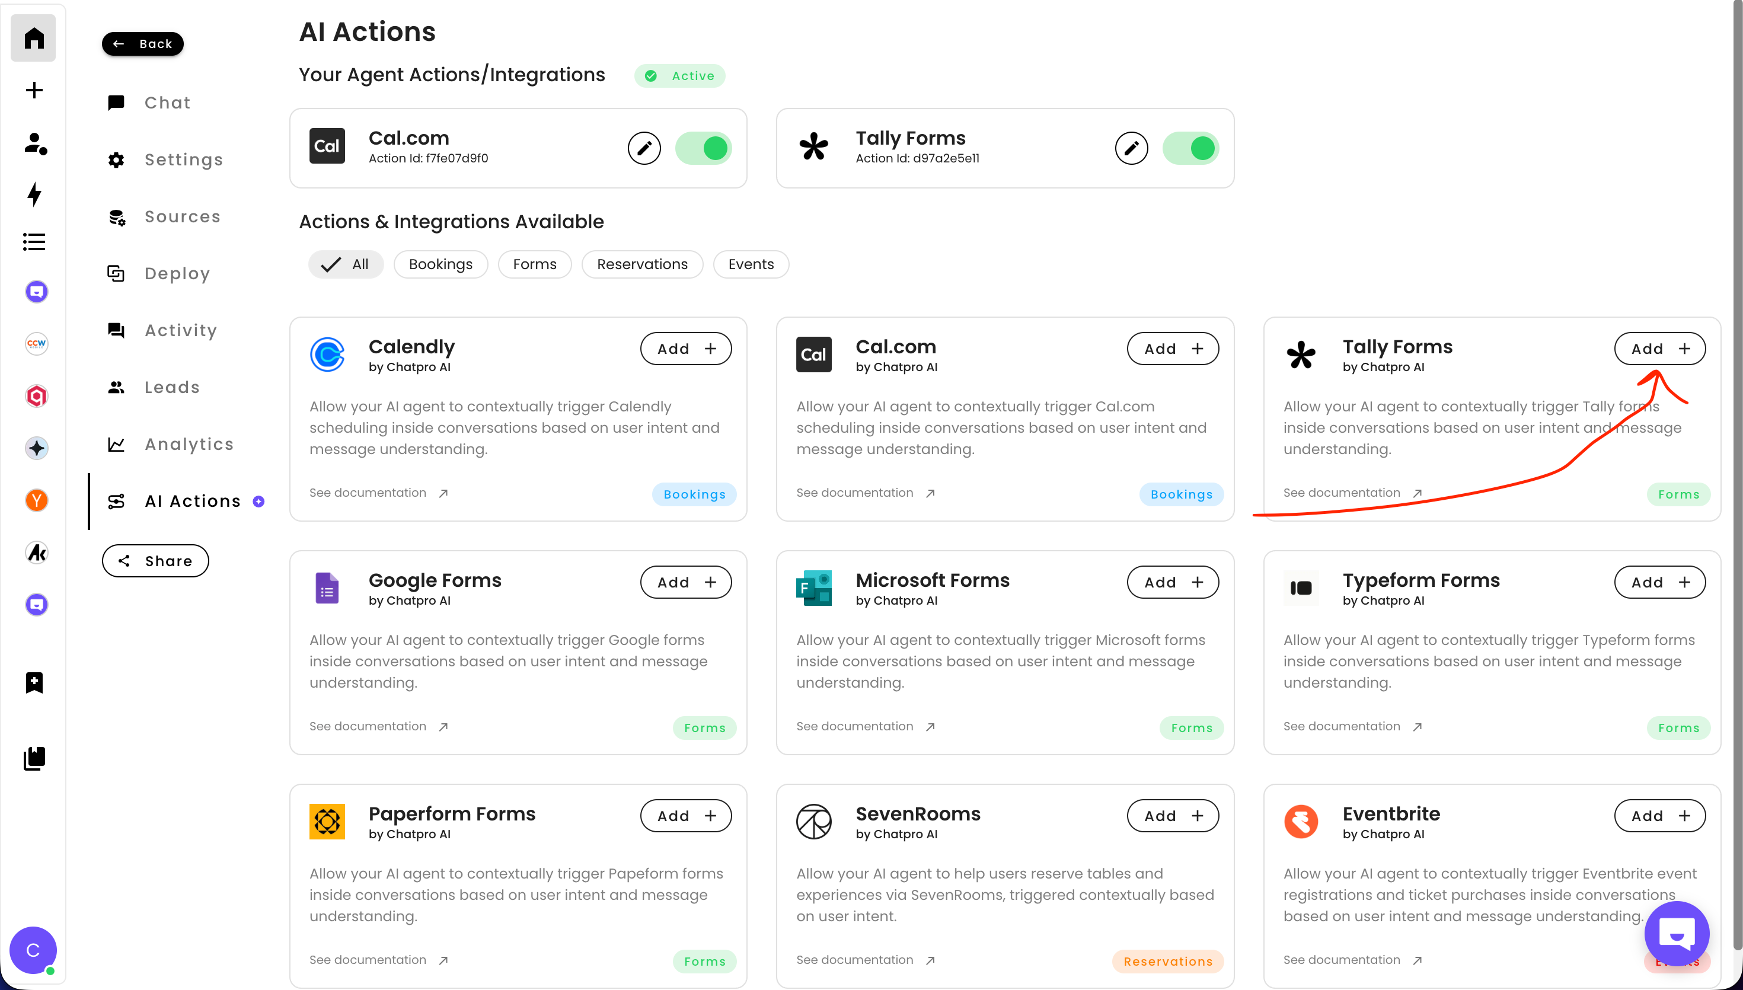Filter integrations by Bookings
Screen dimensions: 1743x990
pos(440,264)
